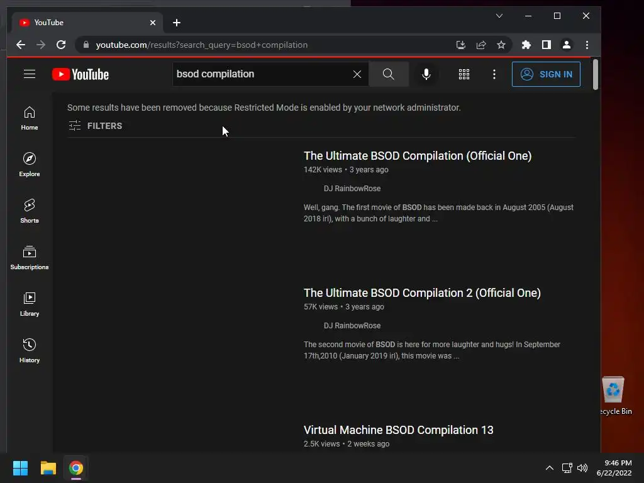Open Home in the sidebar
Image resolution: width=644 pixels, height=483 pixels.
[x=30, y=118]
